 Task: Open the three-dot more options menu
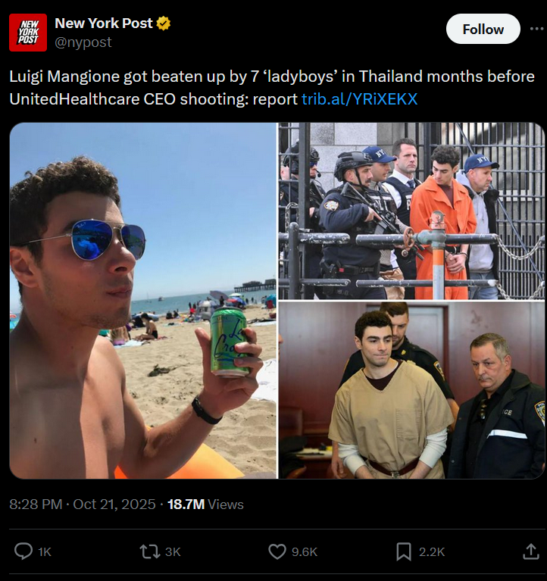[536, 29]
